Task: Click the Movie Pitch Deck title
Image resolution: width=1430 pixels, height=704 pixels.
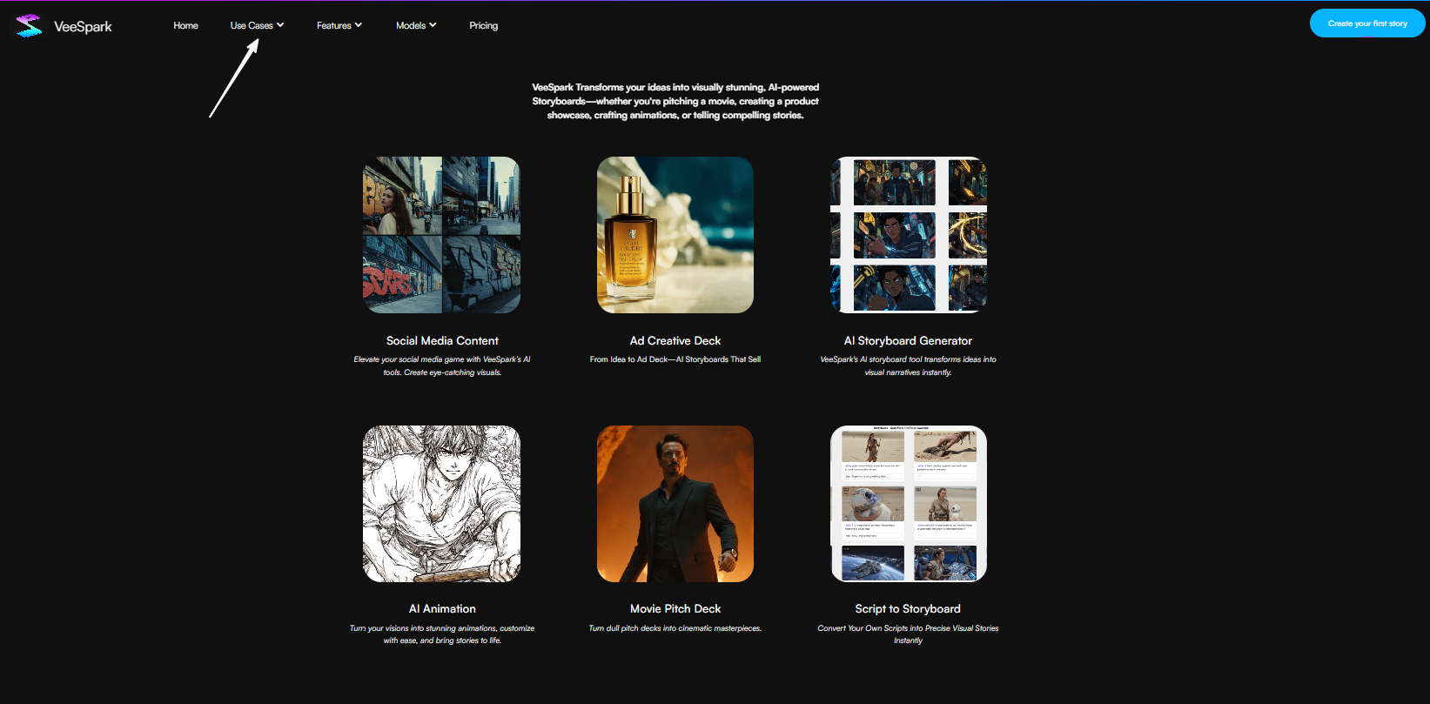Action: pos(675,609)
